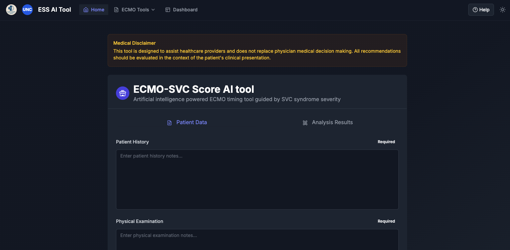Click the blue UNC logo

[x=27, y=9]
